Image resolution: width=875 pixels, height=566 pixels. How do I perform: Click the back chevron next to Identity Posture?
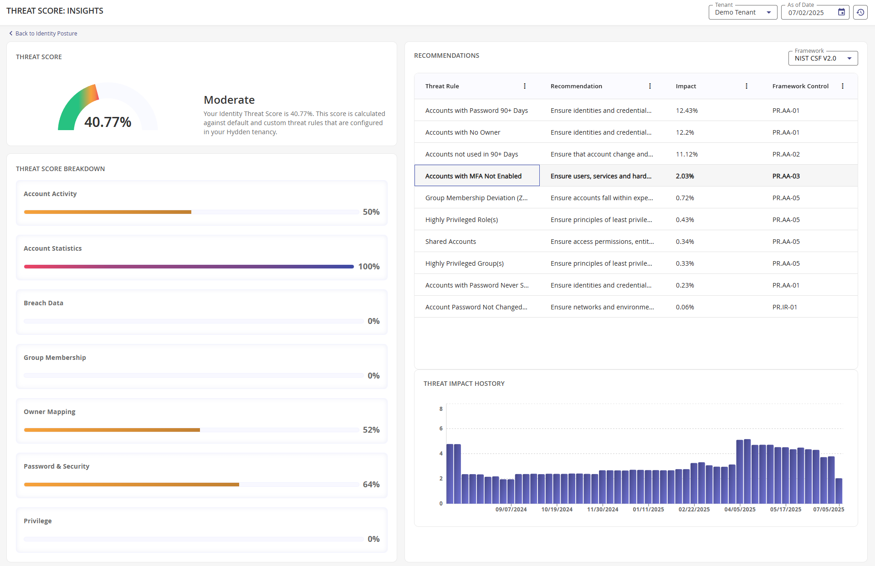(x=11, y=33)
